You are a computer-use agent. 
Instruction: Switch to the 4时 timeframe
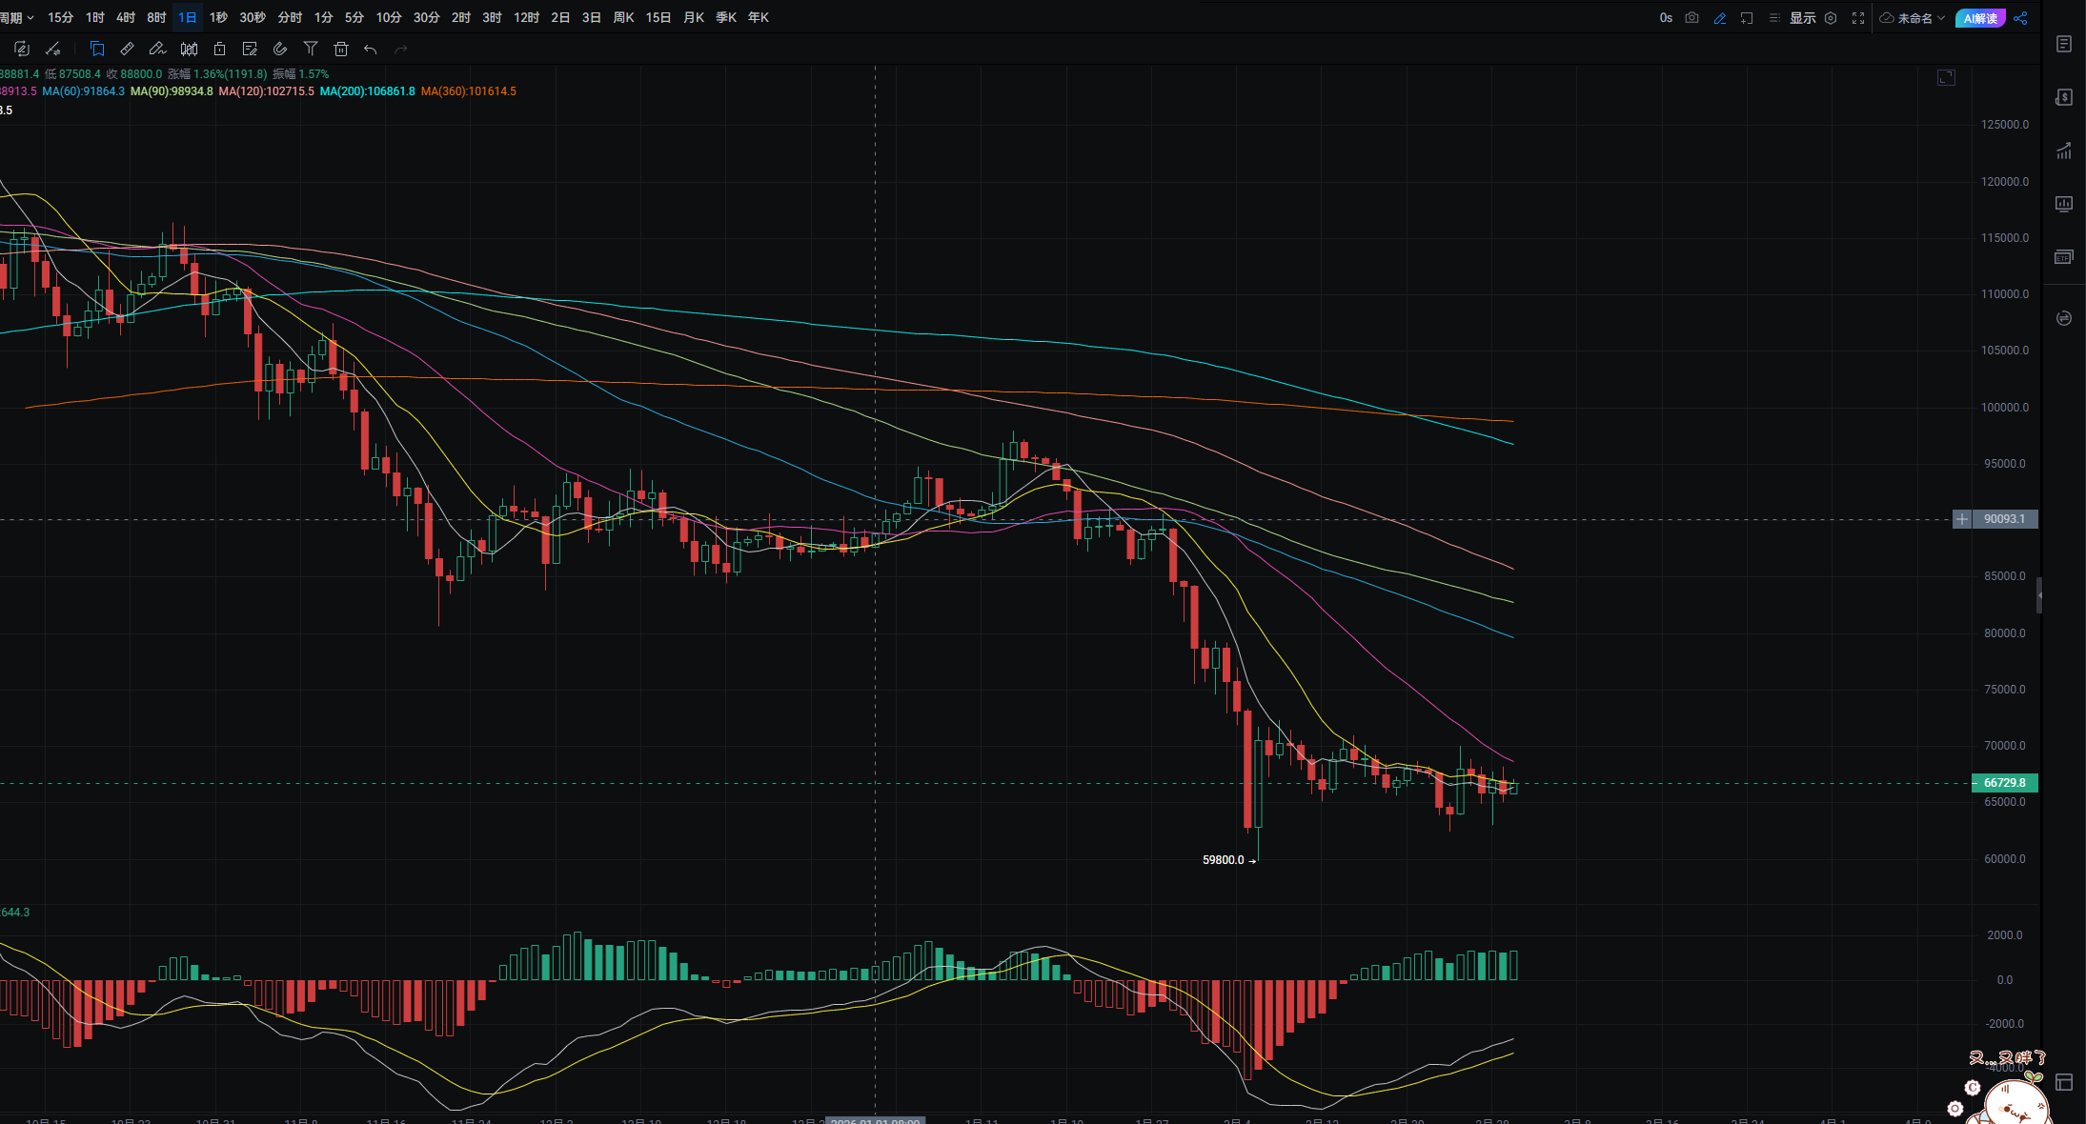126,18
